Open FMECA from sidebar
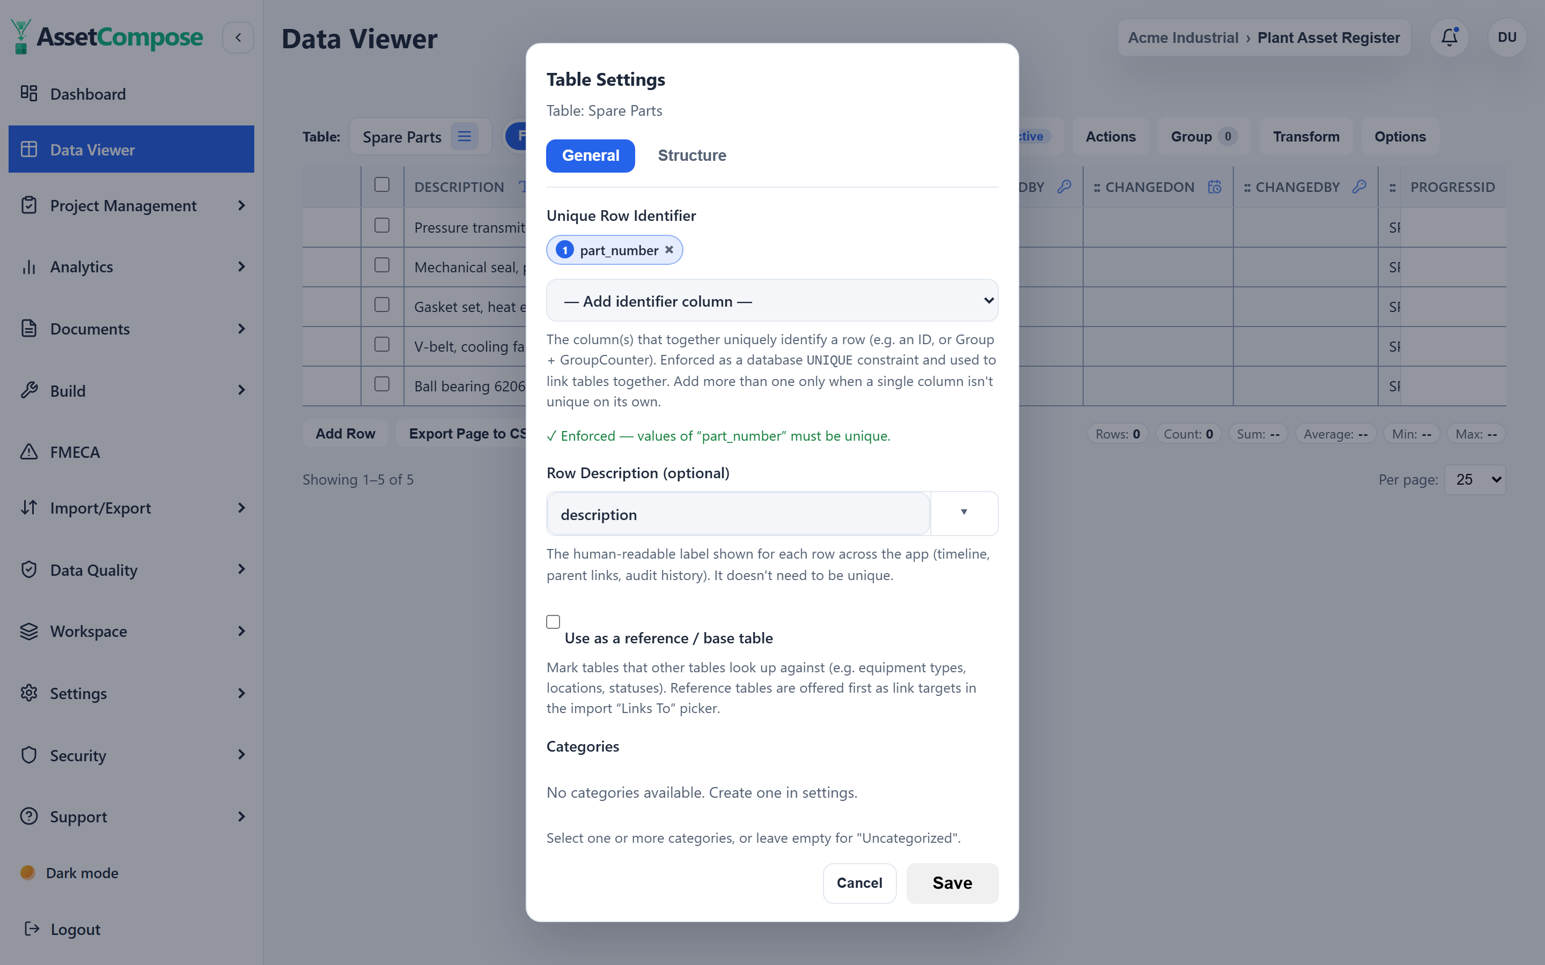Screen dimensions: 1545x965 (x=131, y=452)
